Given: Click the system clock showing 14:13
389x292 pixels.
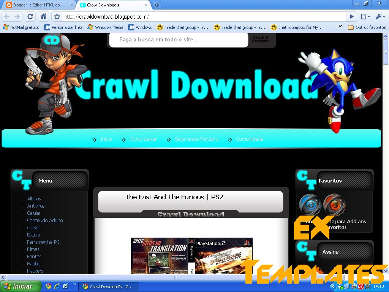Looking at the screenshot, I should (379, 287).
